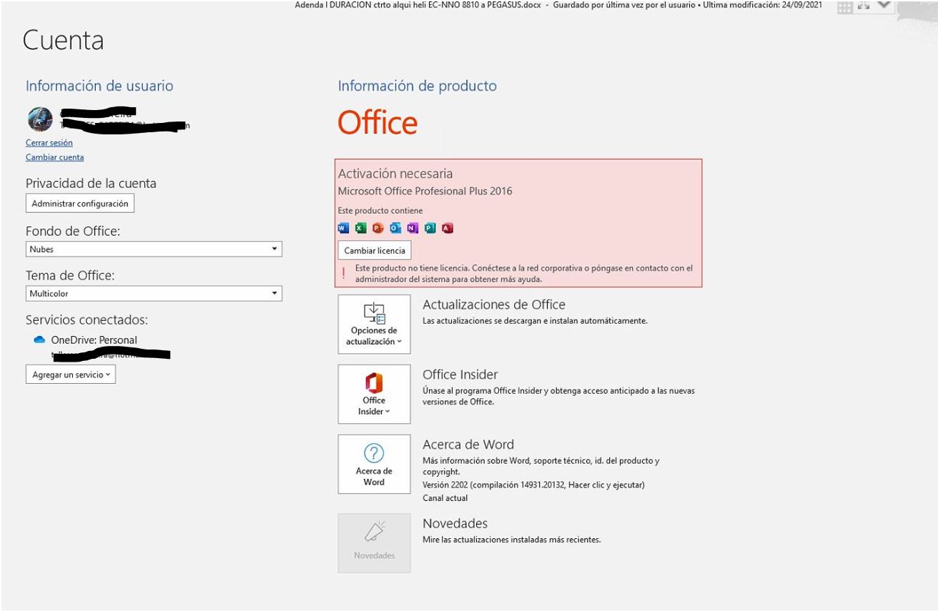Open Administrar configuración for account privacy
938x614 pixels.
[x=80, y=204]
